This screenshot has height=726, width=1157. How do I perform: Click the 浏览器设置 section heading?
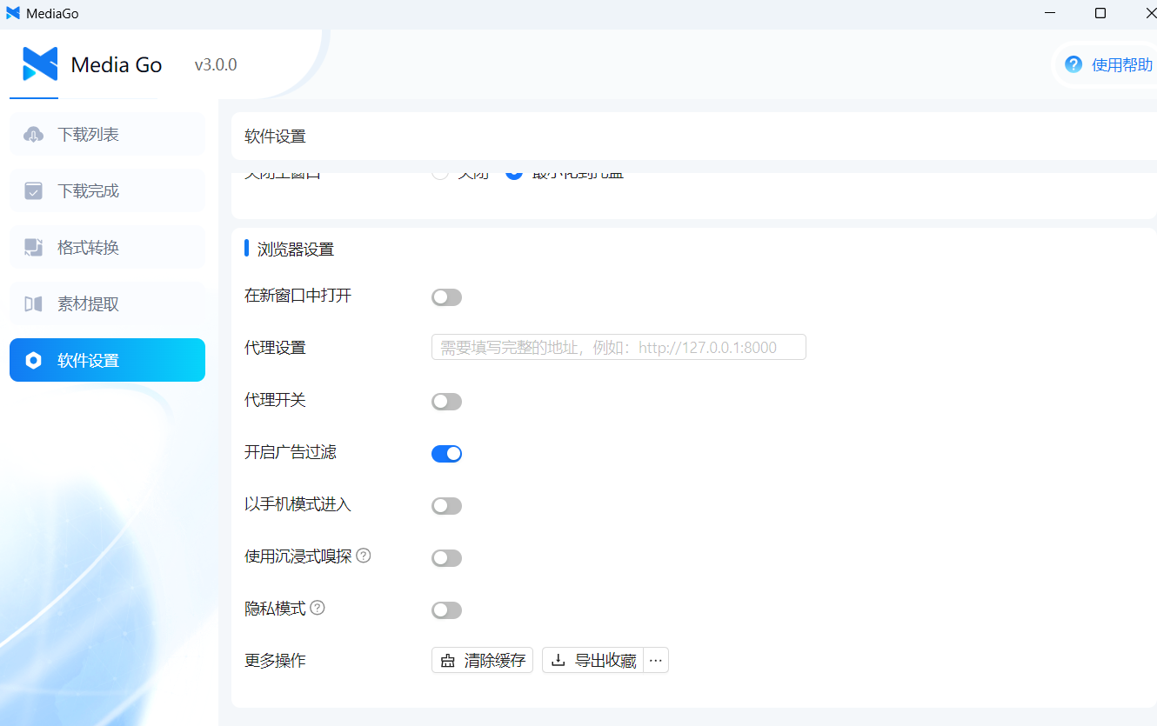point(296,250)
